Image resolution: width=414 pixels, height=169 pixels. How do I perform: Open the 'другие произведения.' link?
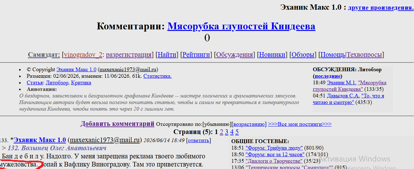coord(381,8)
